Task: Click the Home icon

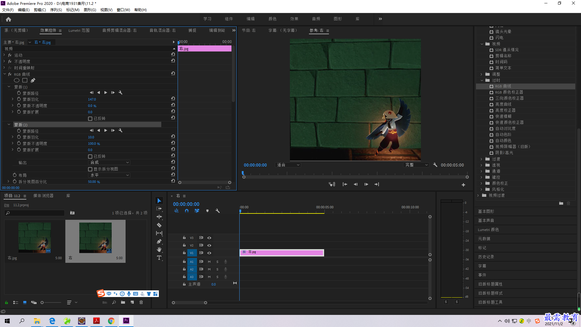Action: [x=8, y=19]
